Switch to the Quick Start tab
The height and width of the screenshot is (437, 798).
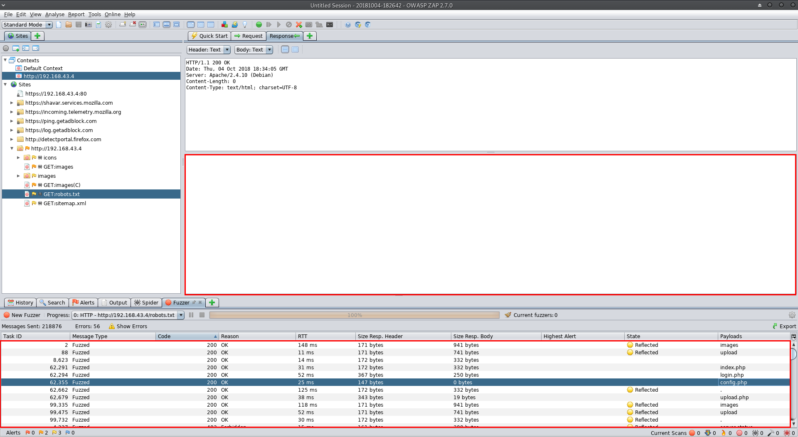[x=209, y=36]
